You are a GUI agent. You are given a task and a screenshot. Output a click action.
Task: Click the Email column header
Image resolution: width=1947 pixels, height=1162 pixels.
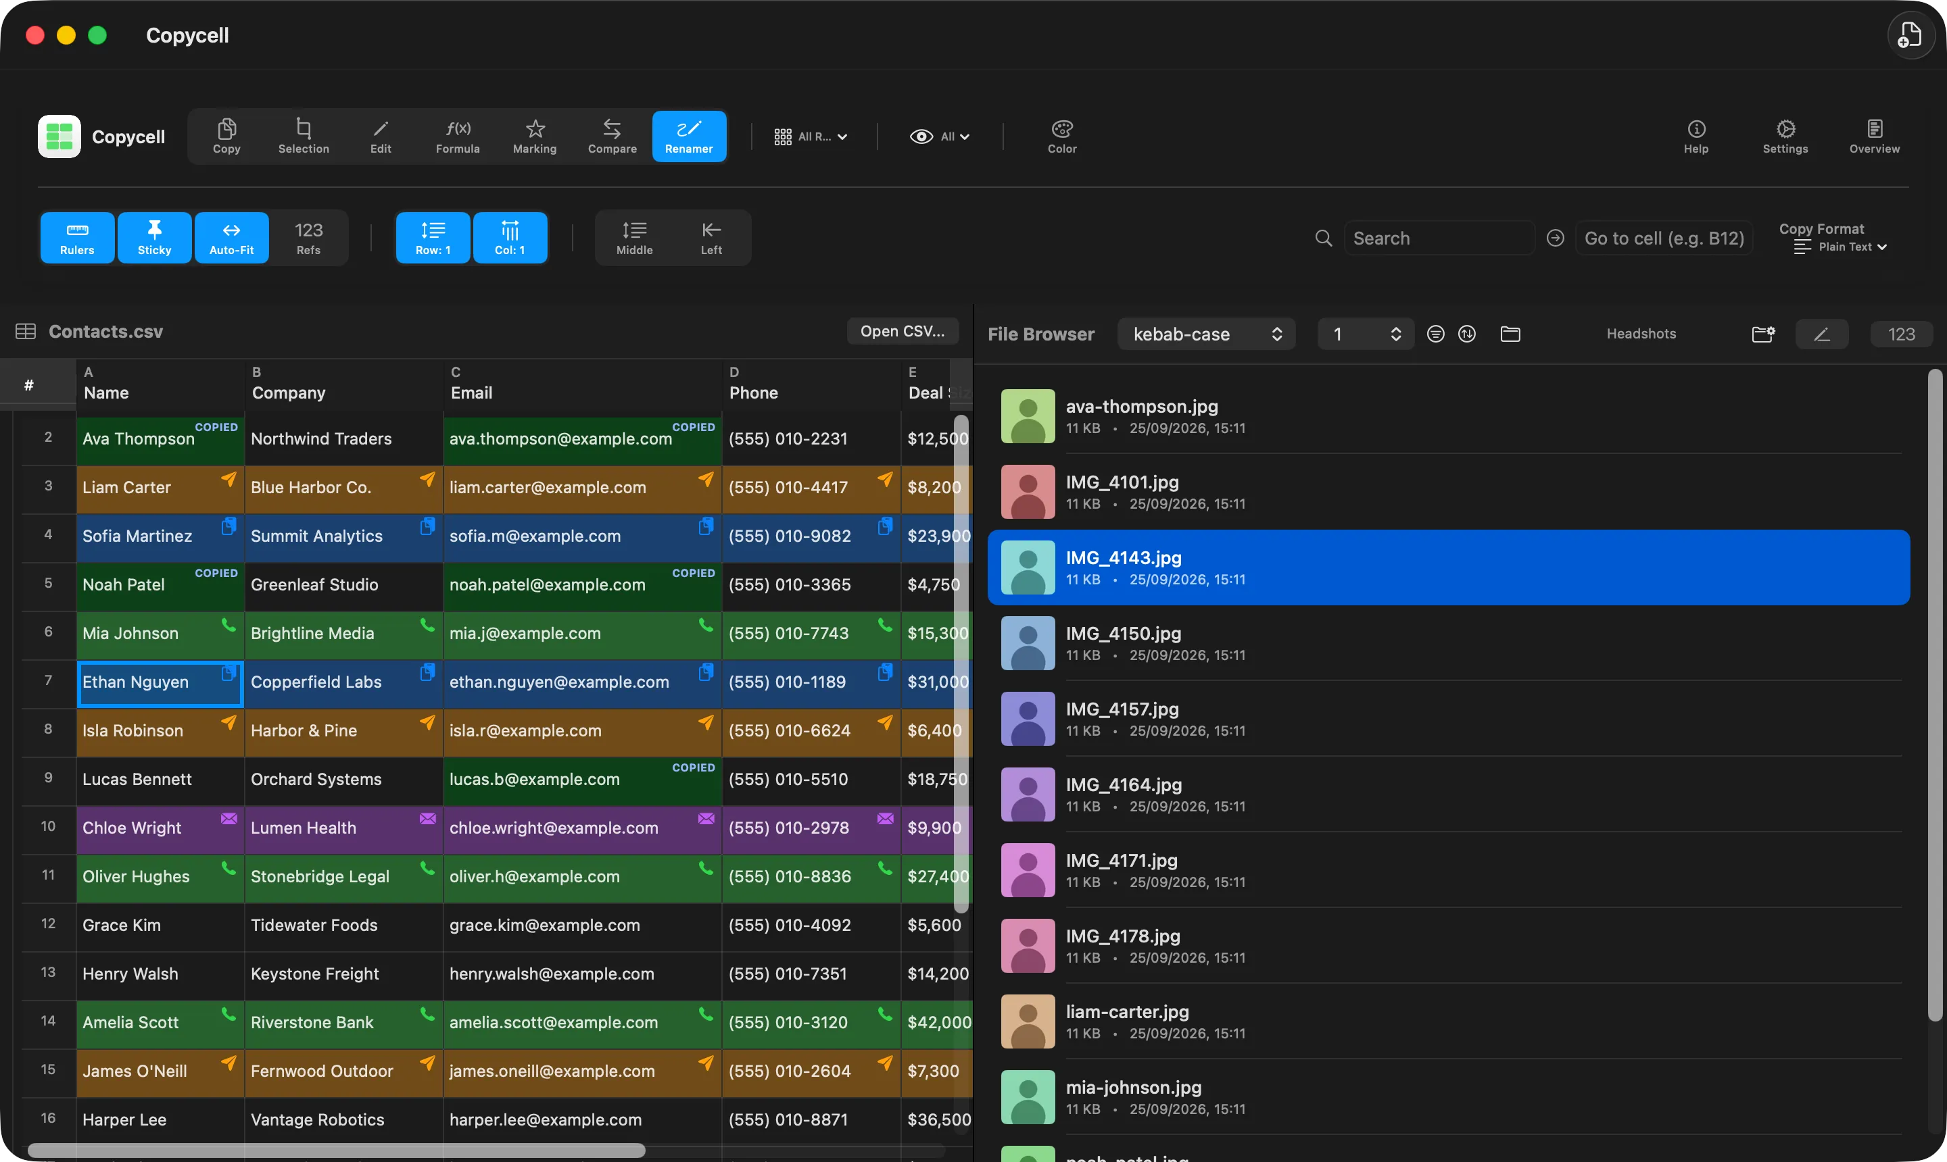582,384
